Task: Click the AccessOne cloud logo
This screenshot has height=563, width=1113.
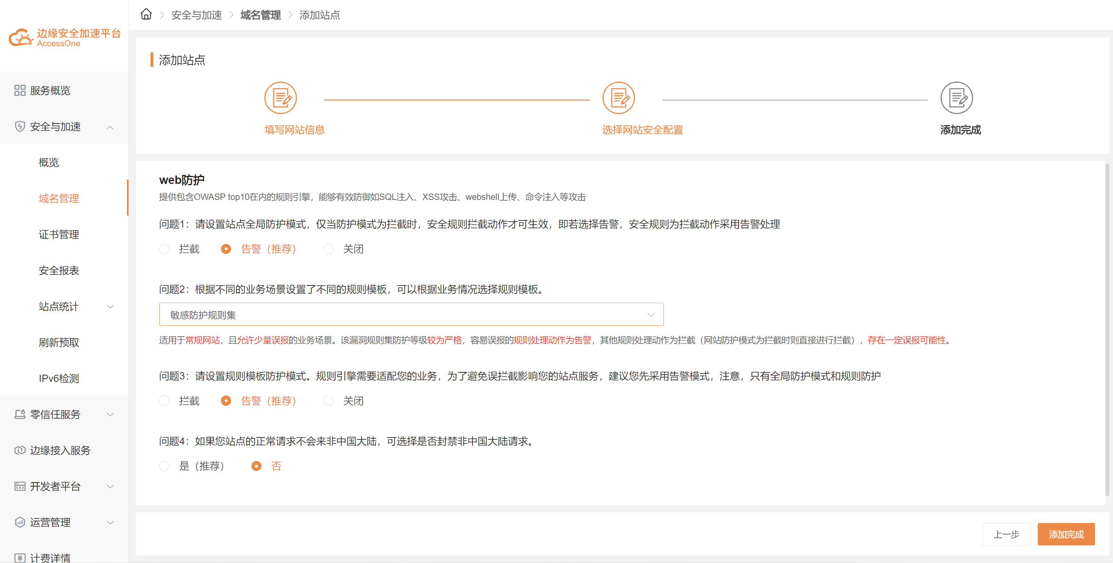Action: [x=21, y=38]
